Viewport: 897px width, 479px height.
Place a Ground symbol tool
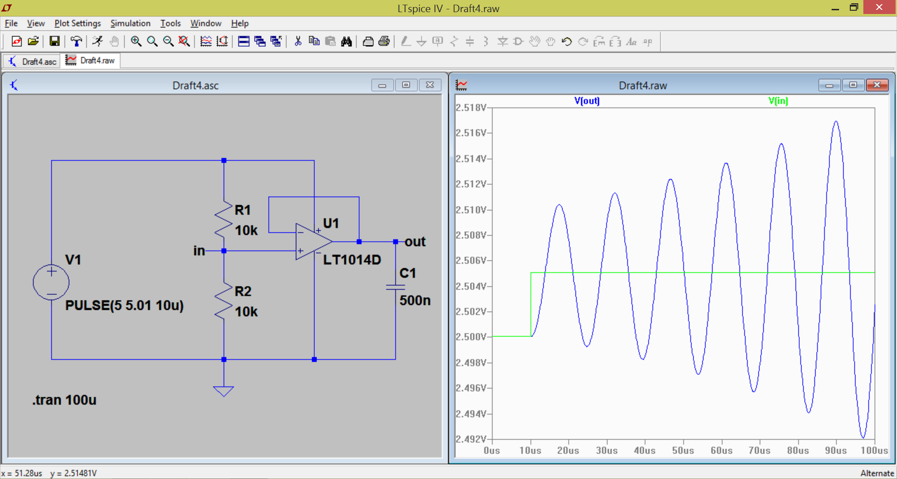(x=421, y=42)
